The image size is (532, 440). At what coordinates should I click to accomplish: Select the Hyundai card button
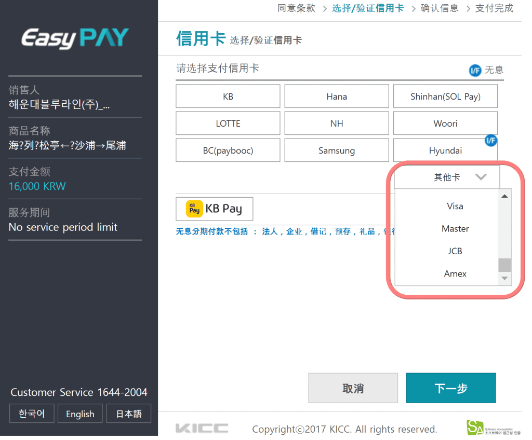point(445,150)
